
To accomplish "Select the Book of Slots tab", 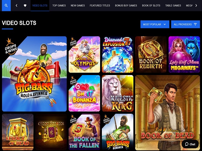I will 151,6.
